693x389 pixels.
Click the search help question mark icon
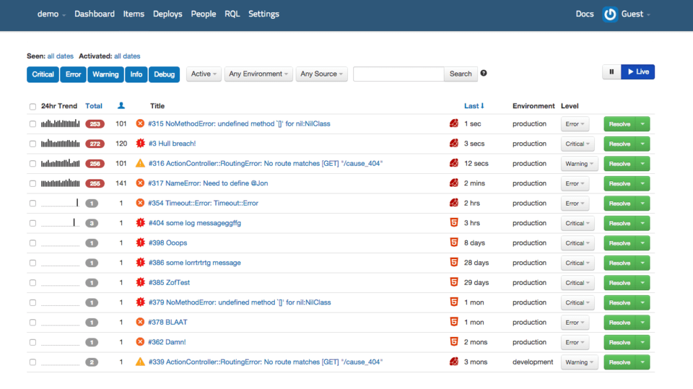tap(483, 73)
